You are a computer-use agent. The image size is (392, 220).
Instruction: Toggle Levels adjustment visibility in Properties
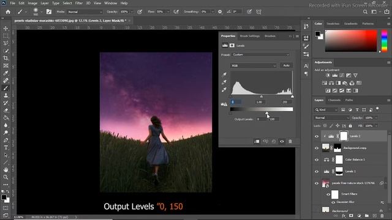tap(282, 141)
